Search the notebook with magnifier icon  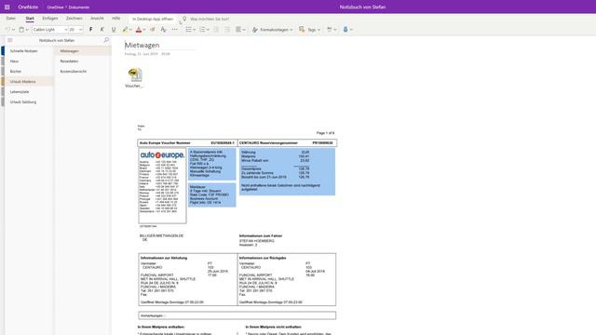point(106,40)
